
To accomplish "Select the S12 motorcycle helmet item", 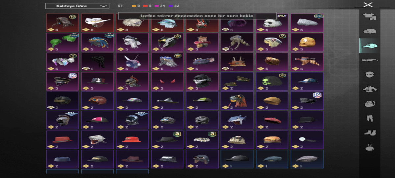I will (132, 120).
